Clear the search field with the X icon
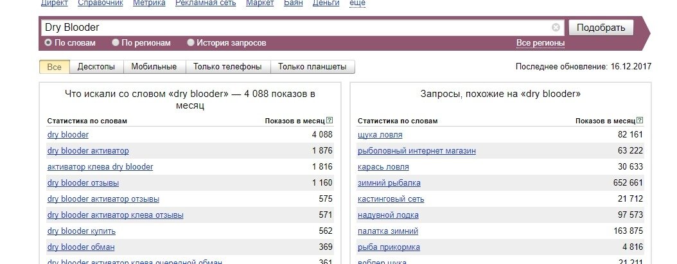 click(556, 28)
